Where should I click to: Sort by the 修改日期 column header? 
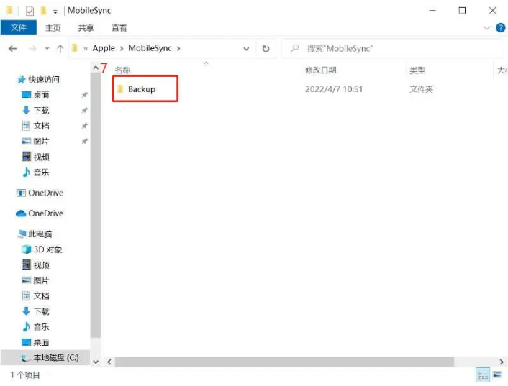tap(320, 70)
